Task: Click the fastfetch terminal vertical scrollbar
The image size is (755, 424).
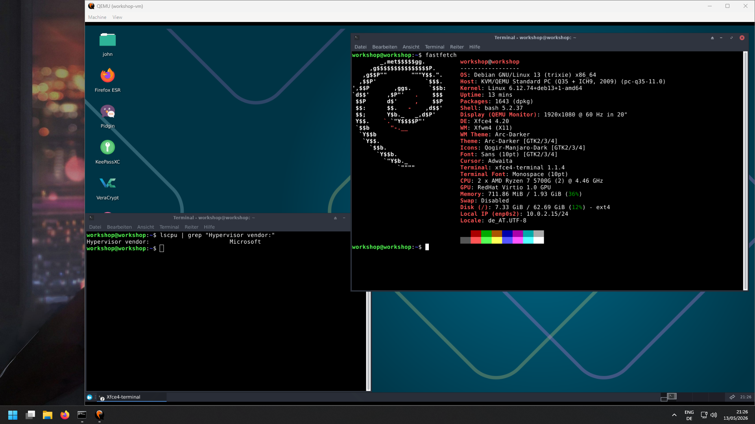Action: pyautogui.click(x=745, y=171)
